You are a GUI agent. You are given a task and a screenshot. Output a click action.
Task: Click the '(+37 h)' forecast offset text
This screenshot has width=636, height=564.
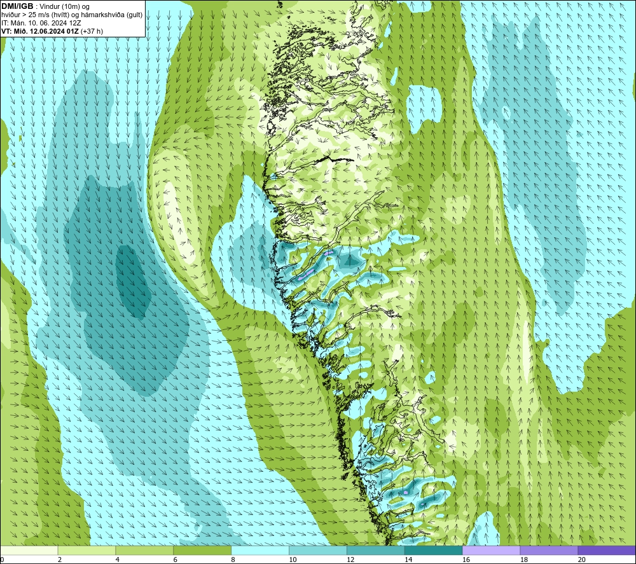[x=92, y=31]
